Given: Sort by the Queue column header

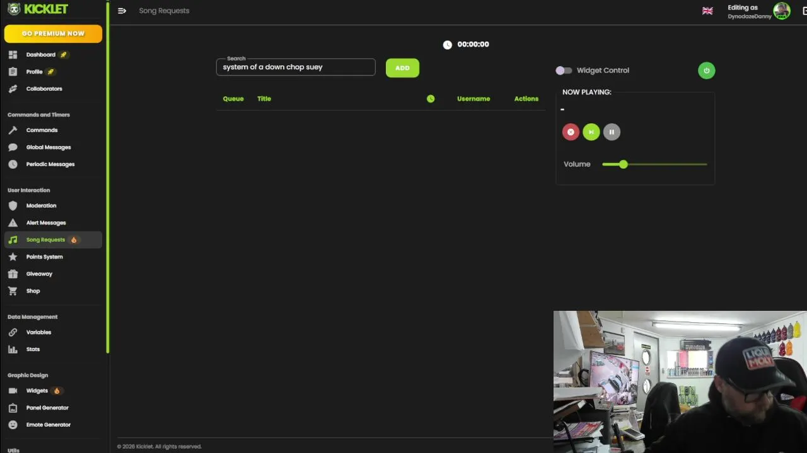Looking at the screenshot, I should [x=233, y=99].
